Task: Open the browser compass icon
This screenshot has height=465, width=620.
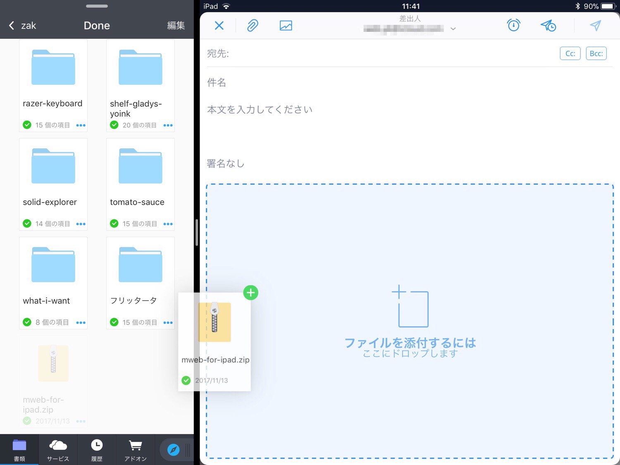Action: (173, 450)
